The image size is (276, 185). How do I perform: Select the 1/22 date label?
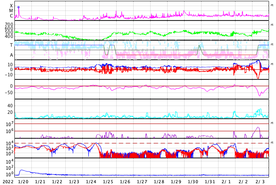(57, 182)
